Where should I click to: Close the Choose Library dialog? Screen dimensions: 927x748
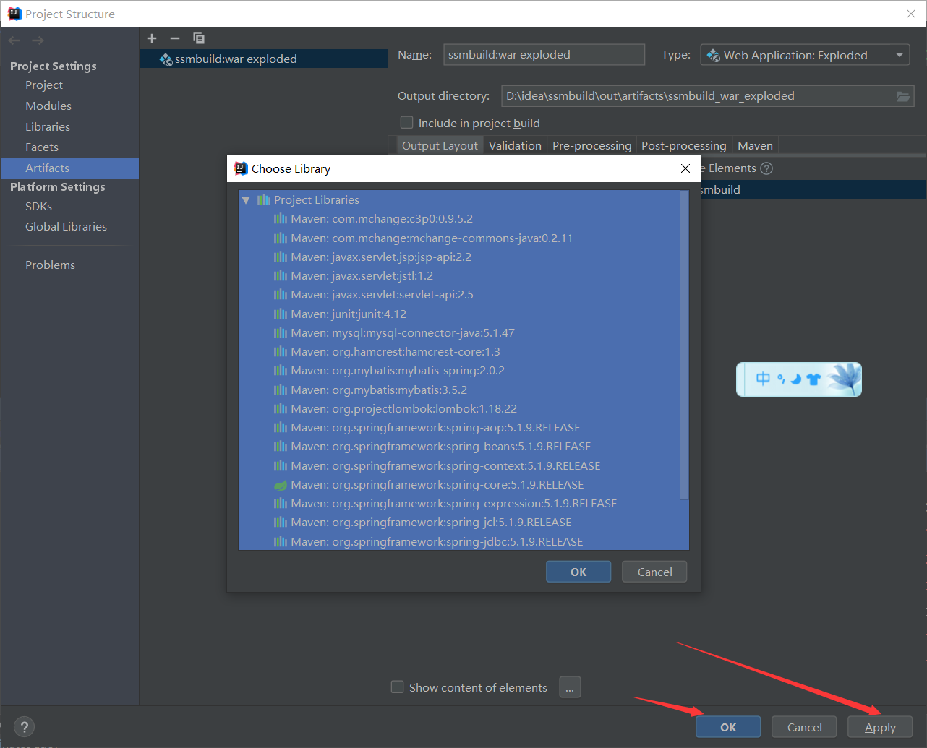pos(685,168)
